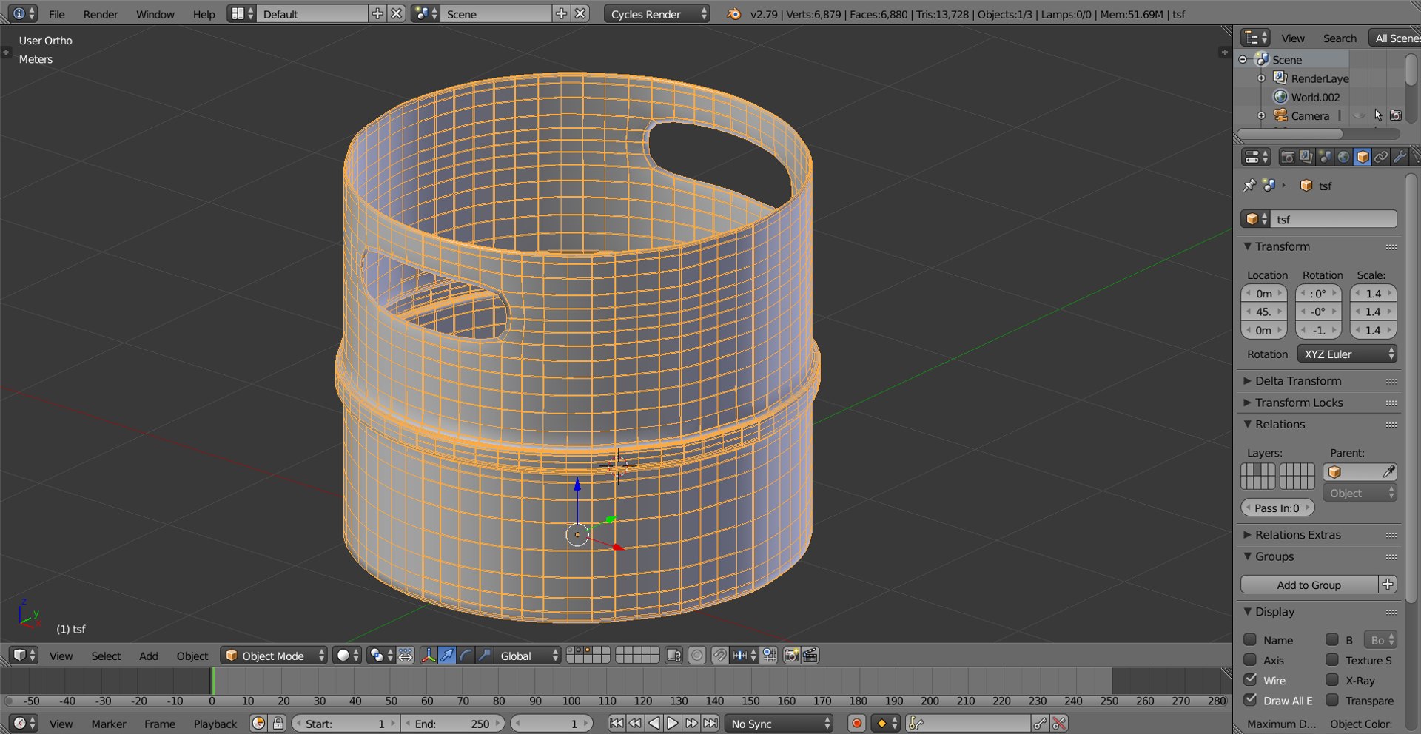
Task: Collapse the Scene tree in outliner
Action: coord(1243,59)
